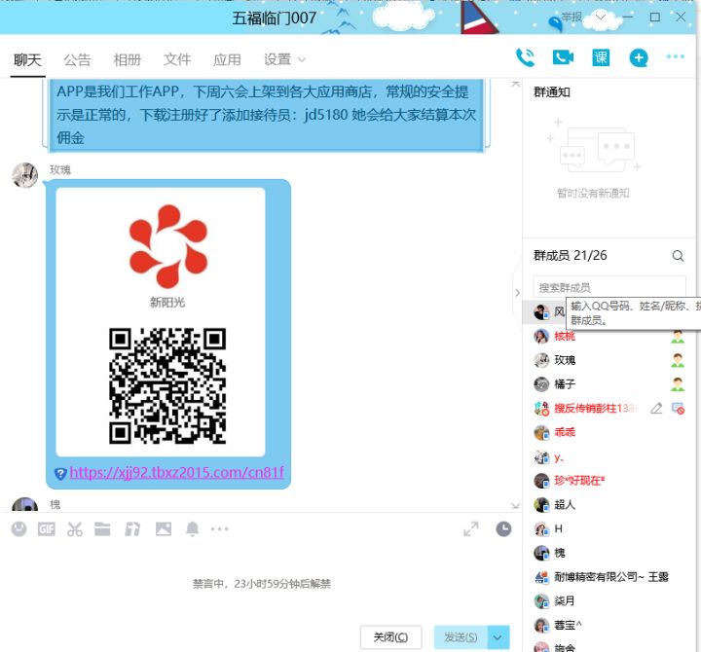
Task: Select member 槐 in member list
Action: 609,554
